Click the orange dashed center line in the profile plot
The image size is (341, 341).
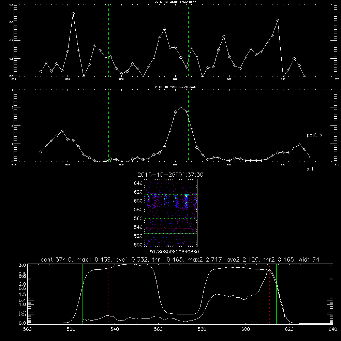click(189, 294)
